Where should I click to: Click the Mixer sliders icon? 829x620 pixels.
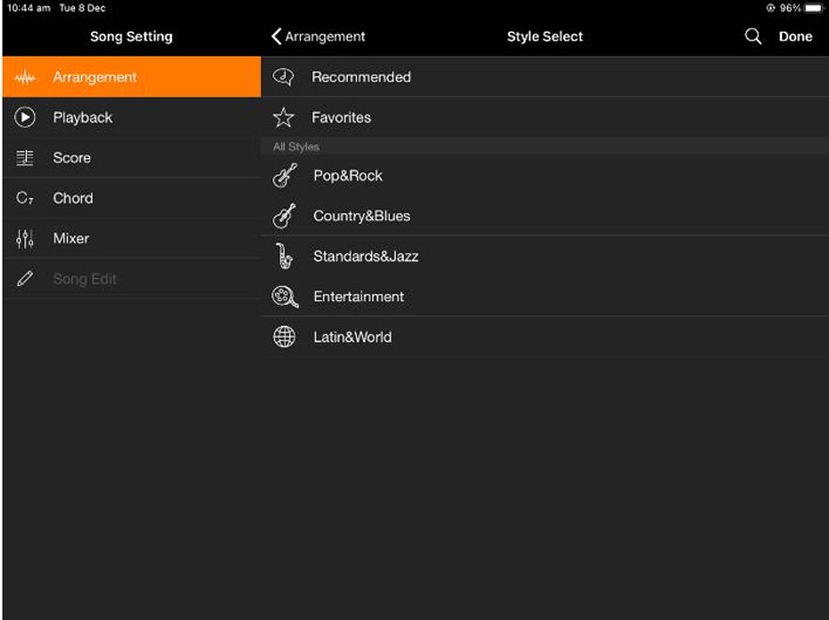coord(25,239)
